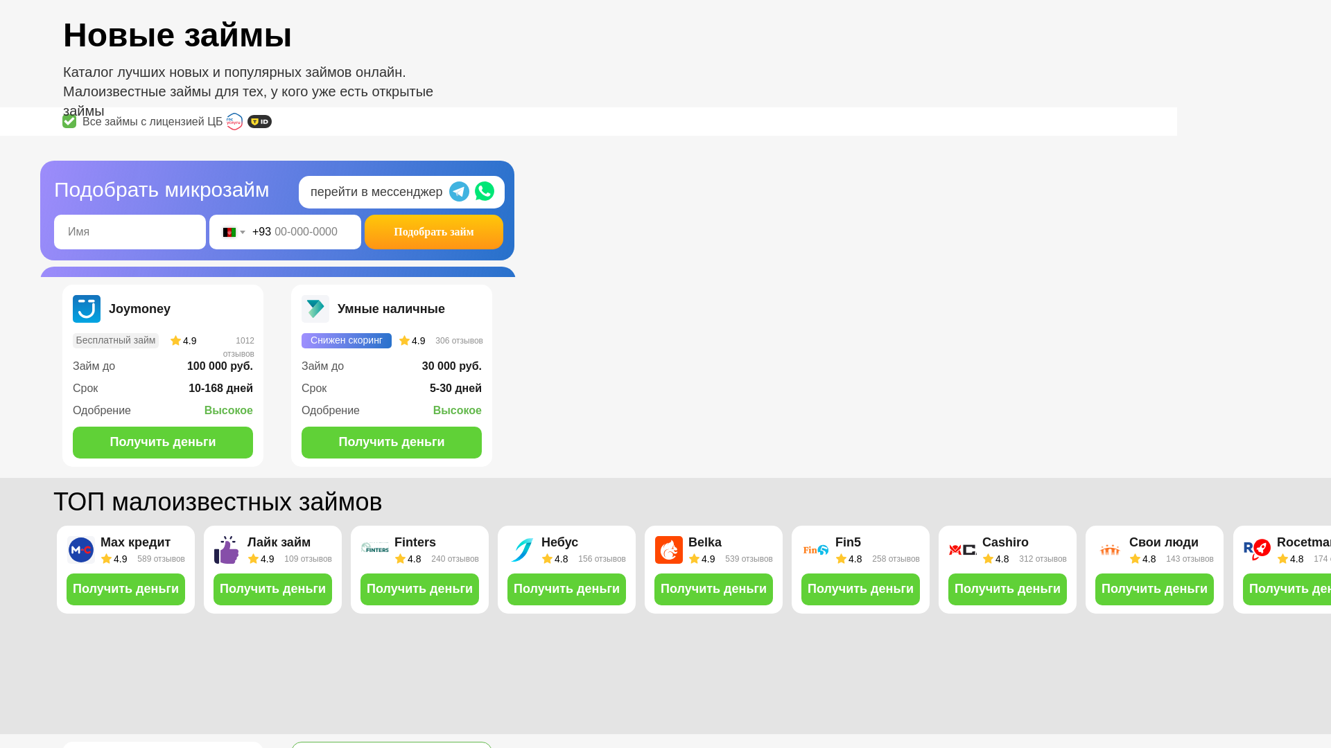Open WhatsApp messenger icon
This screenshot has height=748, width=1331.
pyautogui.click(x=485, y=191)
